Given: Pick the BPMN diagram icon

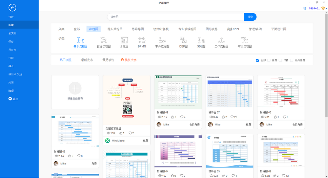Looking at the screenshot, I should 142,40.
